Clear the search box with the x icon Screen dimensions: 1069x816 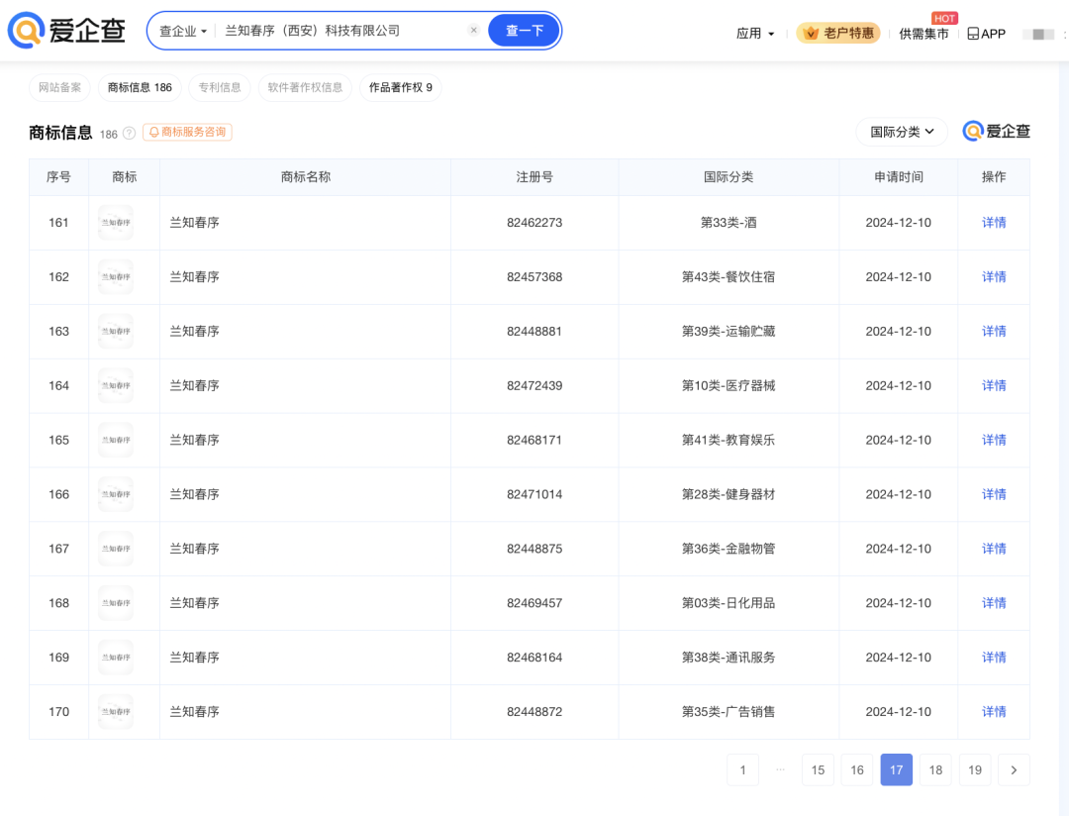click(x=474, y=30)
